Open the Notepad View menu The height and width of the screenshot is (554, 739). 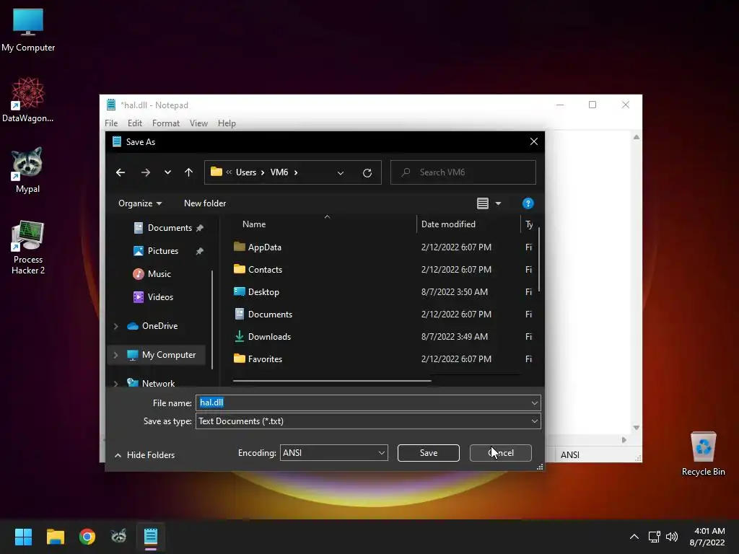[198, 123]
